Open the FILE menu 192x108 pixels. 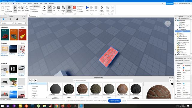pos(2,4)
